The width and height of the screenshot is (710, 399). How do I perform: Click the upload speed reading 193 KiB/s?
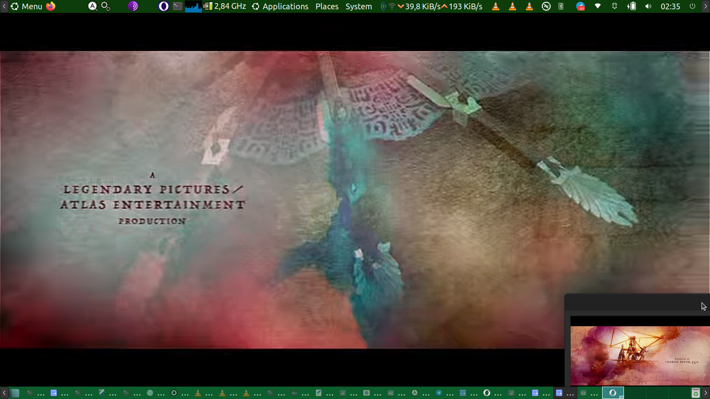(x=462, y=6)
